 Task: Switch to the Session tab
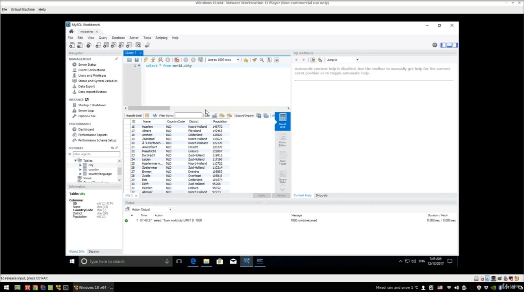94,251
